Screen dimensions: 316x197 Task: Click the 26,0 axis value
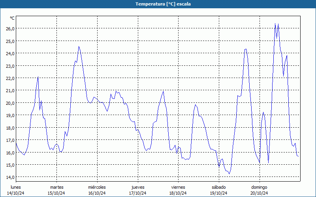pyautogui.click(x=10, y=28)
